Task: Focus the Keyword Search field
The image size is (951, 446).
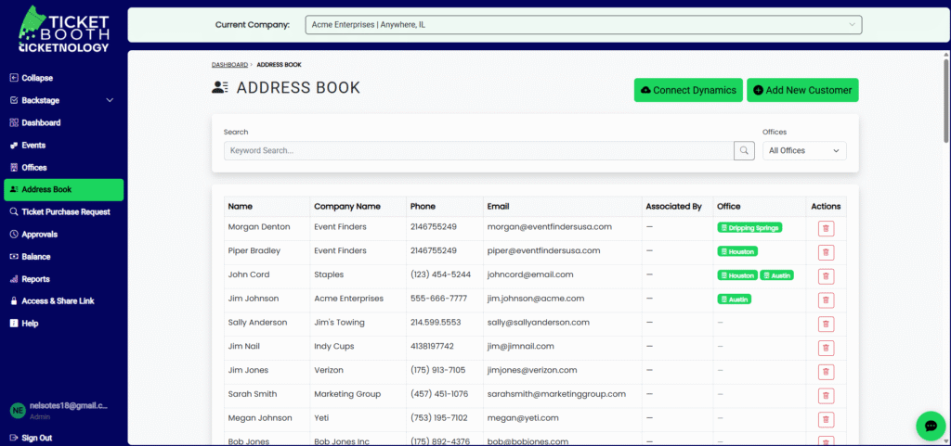Action: [478, 151]
